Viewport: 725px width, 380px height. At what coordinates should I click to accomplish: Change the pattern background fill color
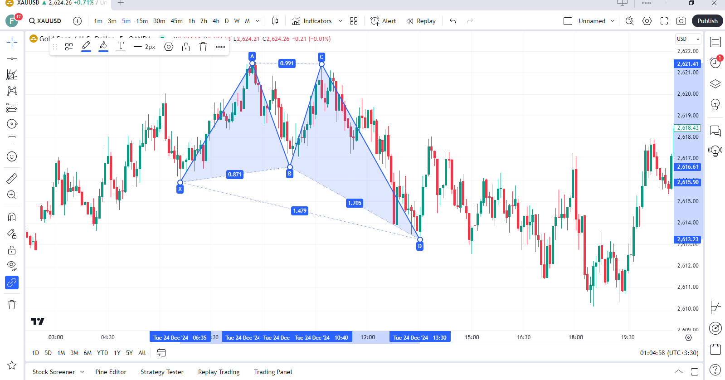(103, 47)
